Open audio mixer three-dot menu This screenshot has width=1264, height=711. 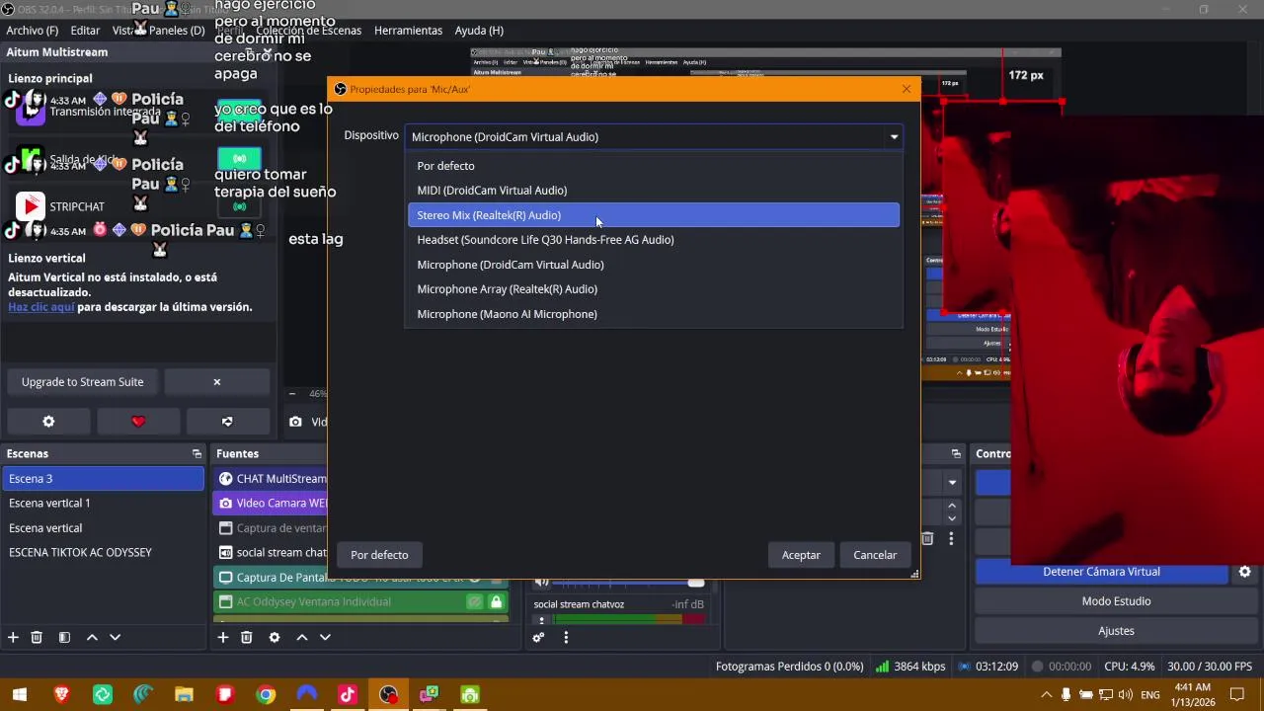click(x=566, y=638)
